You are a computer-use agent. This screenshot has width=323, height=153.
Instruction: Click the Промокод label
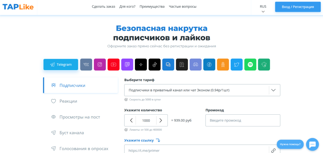click(215, 110)
